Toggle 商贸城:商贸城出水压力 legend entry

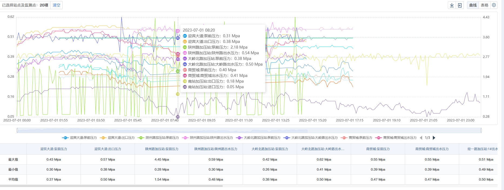coord(396,138)
